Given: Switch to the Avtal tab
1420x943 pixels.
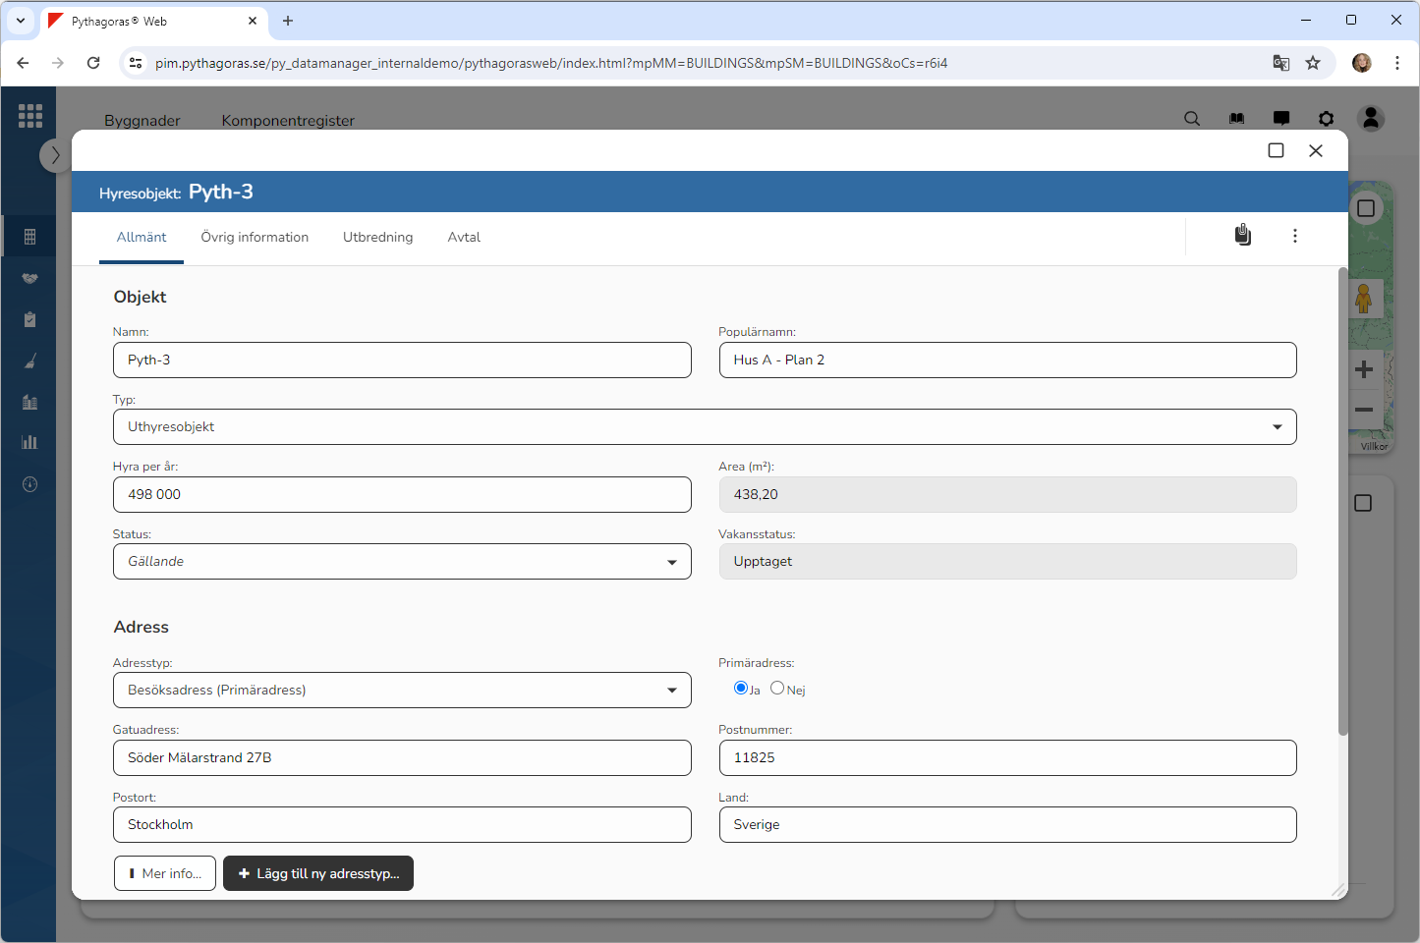Looking at the screenshot, I should coord(464,238).
